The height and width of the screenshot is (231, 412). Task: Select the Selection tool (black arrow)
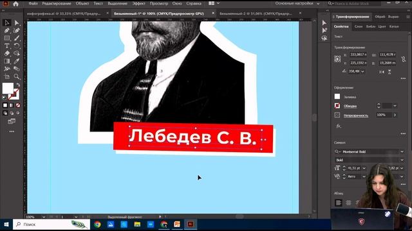pos(7,23)
